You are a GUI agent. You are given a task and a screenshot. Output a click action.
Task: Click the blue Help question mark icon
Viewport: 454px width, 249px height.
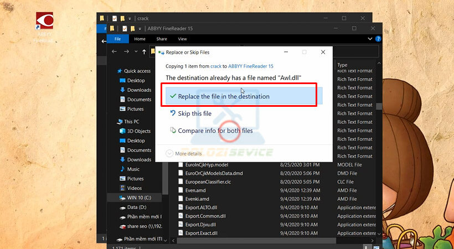(x=378, y=39)
